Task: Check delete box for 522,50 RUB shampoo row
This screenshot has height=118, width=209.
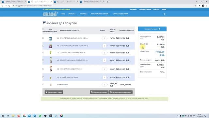Action: pyautogui.click(x=43, y=77)
